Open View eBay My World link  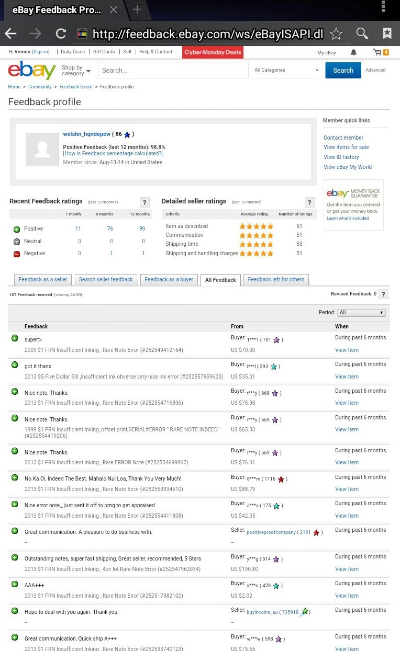pos(348,167)
